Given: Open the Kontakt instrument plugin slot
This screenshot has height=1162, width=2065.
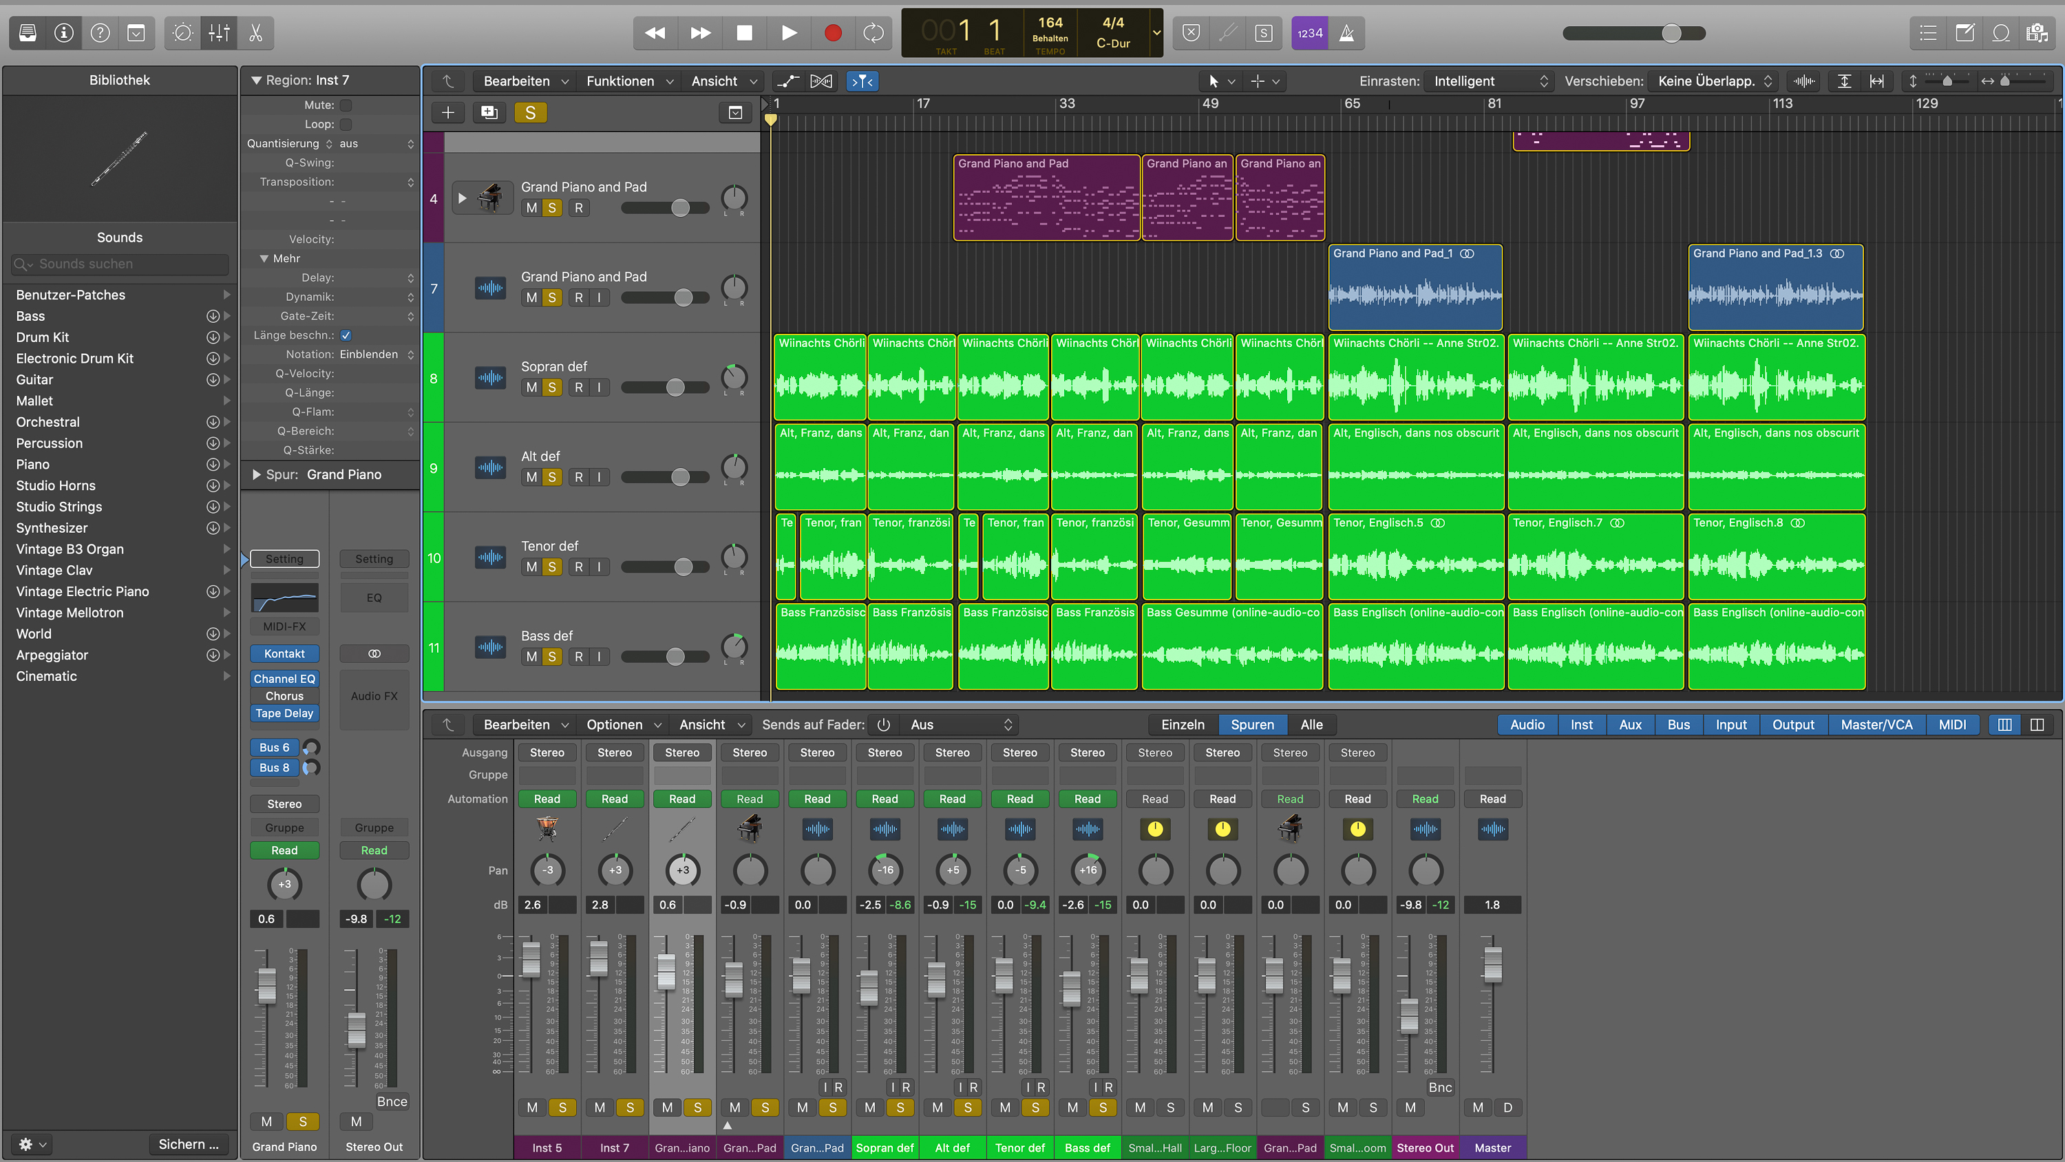Looking at the screenshot, I should (284, 653).
